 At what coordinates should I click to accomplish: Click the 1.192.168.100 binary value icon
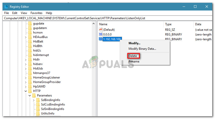pos(101,39)
